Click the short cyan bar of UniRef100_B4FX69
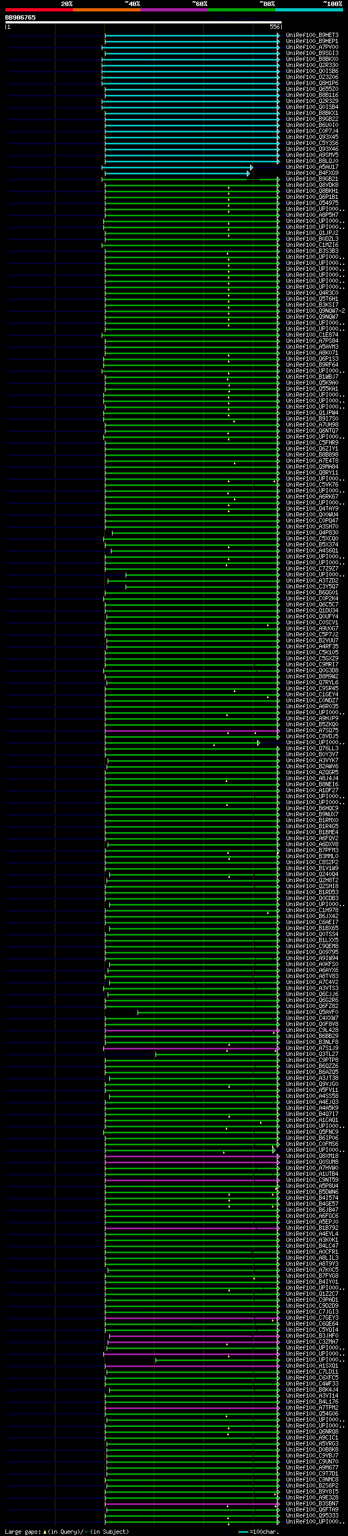Viewport: 348px width, 1536px height. (x=177, y=173)
